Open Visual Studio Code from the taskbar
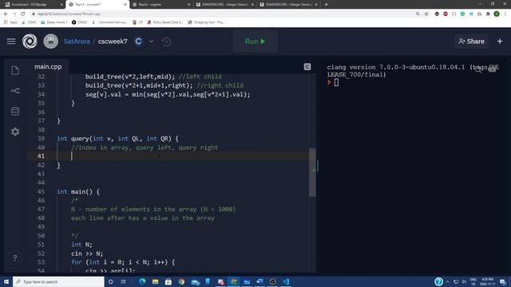 tap(286, 281)
